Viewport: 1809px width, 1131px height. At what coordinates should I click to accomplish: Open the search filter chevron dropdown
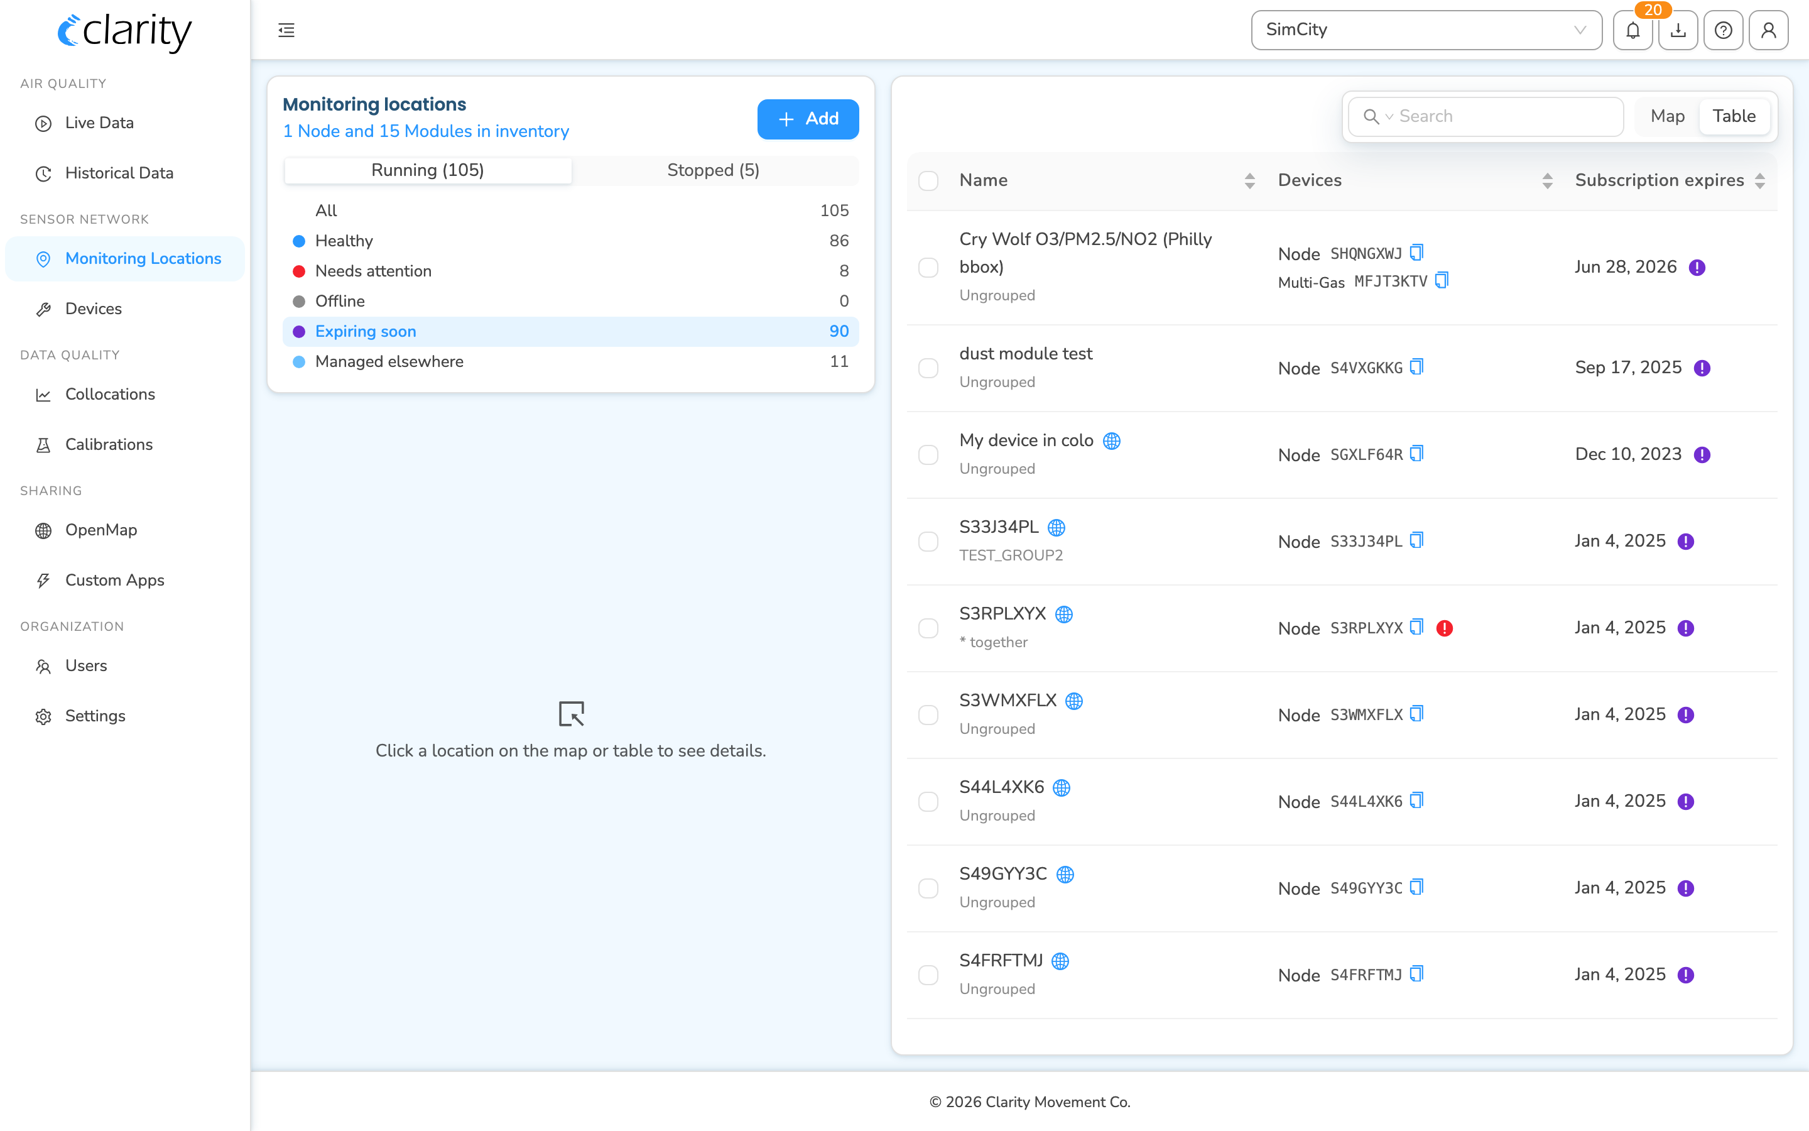(x=1389, y=117)
